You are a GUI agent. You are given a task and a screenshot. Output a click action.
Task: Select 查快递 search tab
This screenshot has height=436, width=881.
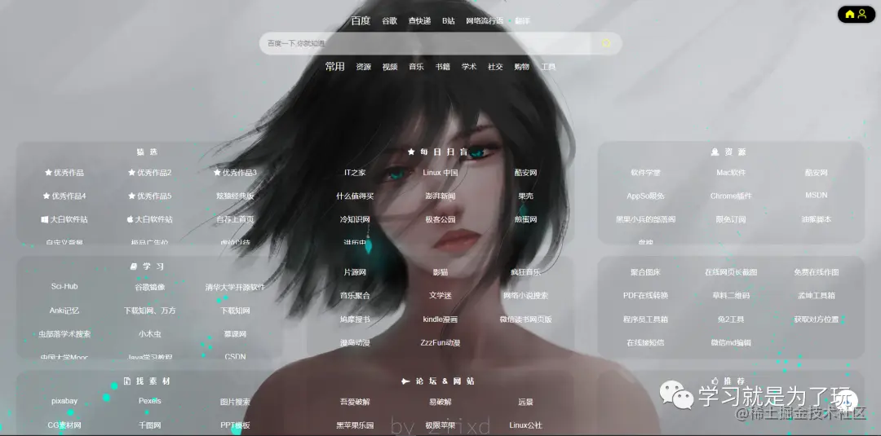pyautogui.click(x=420, y=20)
